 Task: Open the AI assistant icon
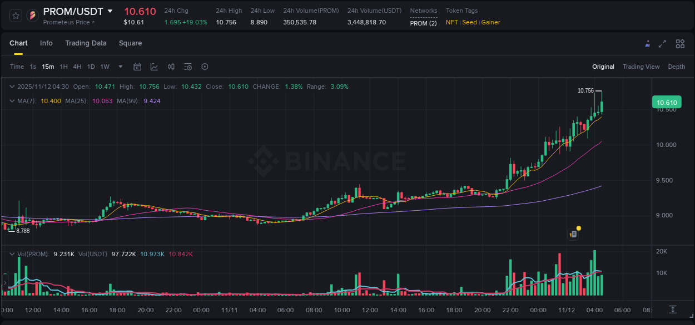(x=647, y=43)
